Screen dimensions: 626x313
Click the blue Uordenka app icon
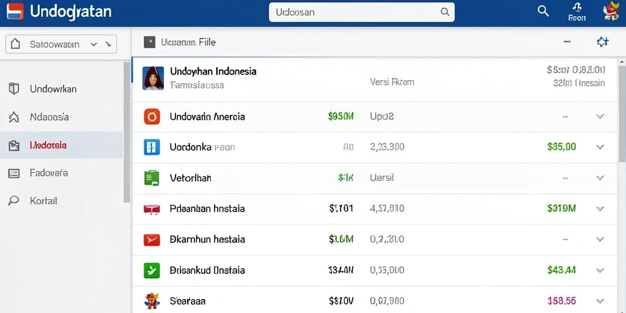click(152, 147)
